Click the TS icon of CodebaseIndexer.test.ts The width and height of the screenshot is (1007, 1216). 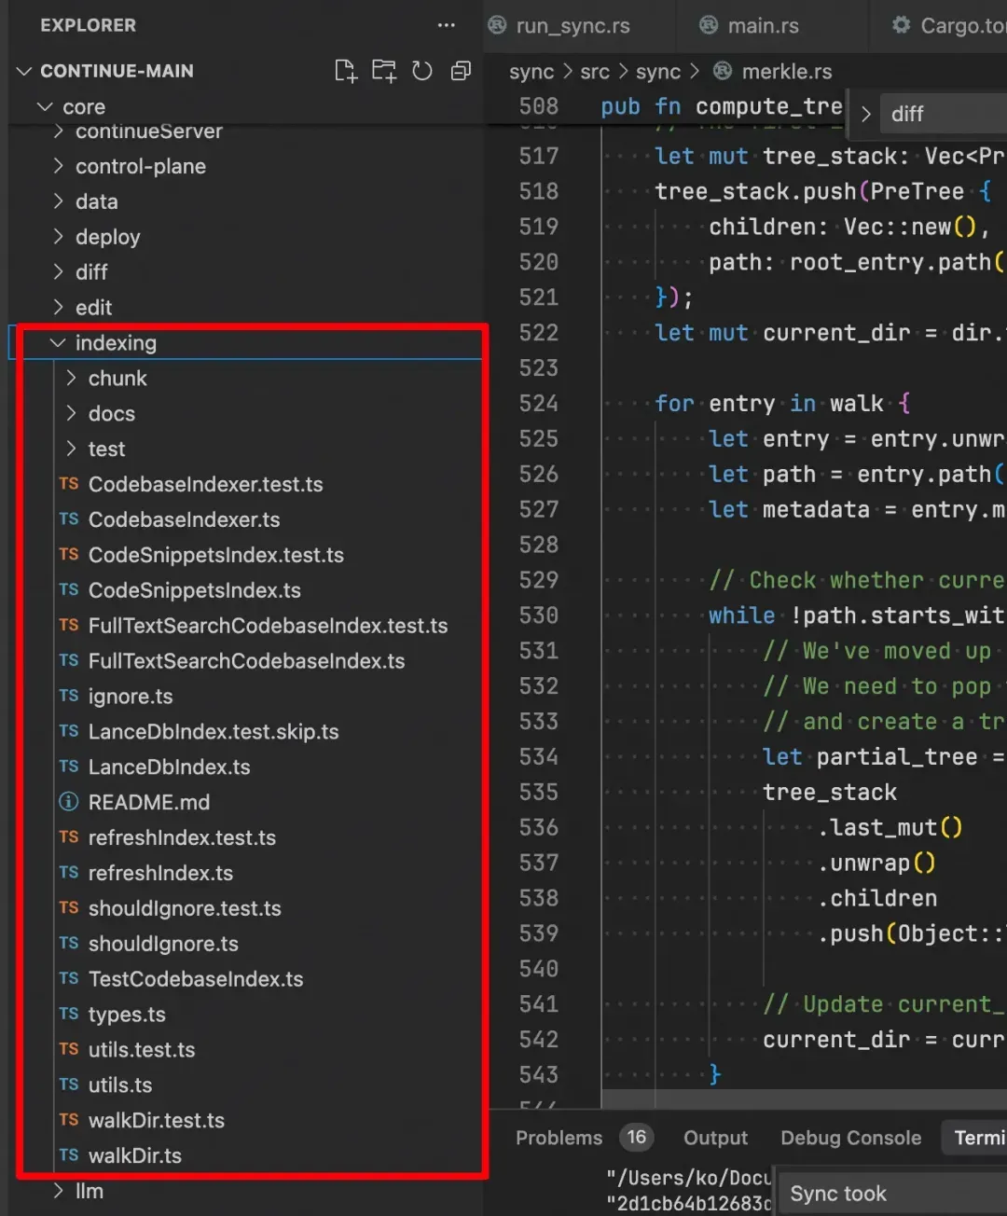coord(69,484)
